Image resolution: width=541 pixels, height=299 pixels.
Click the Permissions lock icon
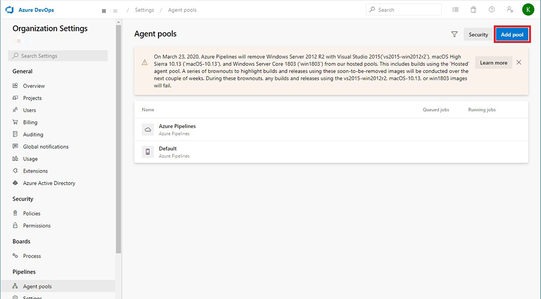15,225
